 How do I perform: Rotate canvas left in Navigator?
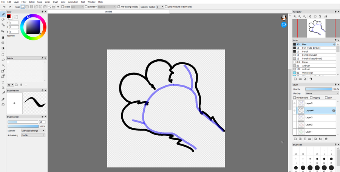[310, 16]
